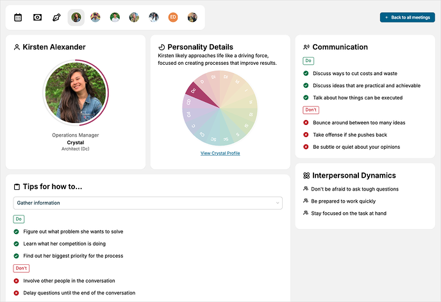
Task: Click the camera icon in top toolbar
Action: tap(37, 17)
